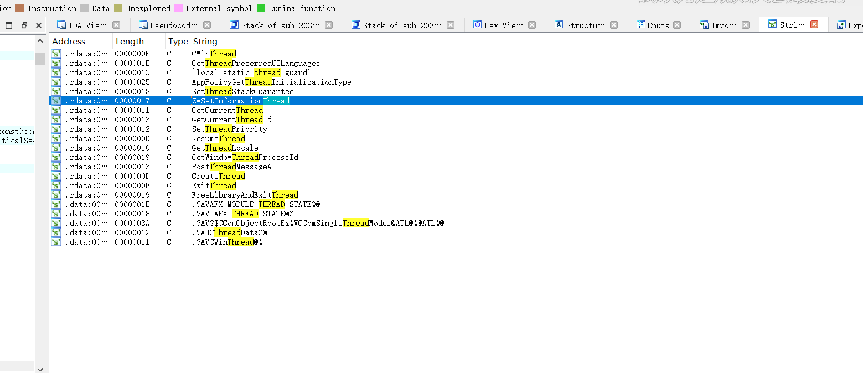Select the ResumeThread string
This screenshot has width=863, height=373.
pos(456,138)
